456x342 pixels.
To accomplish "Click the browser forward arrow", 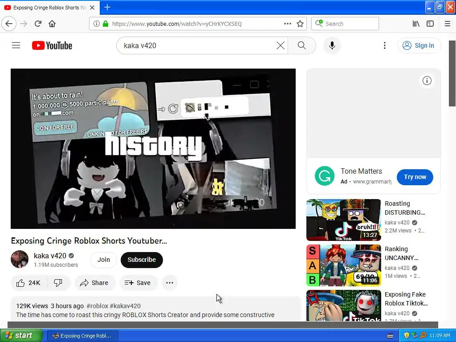I will [24, 24].
